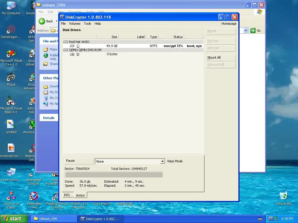Click the on-screen keyboard tray icon
The image size is (298, 223).
pos(260,219)
